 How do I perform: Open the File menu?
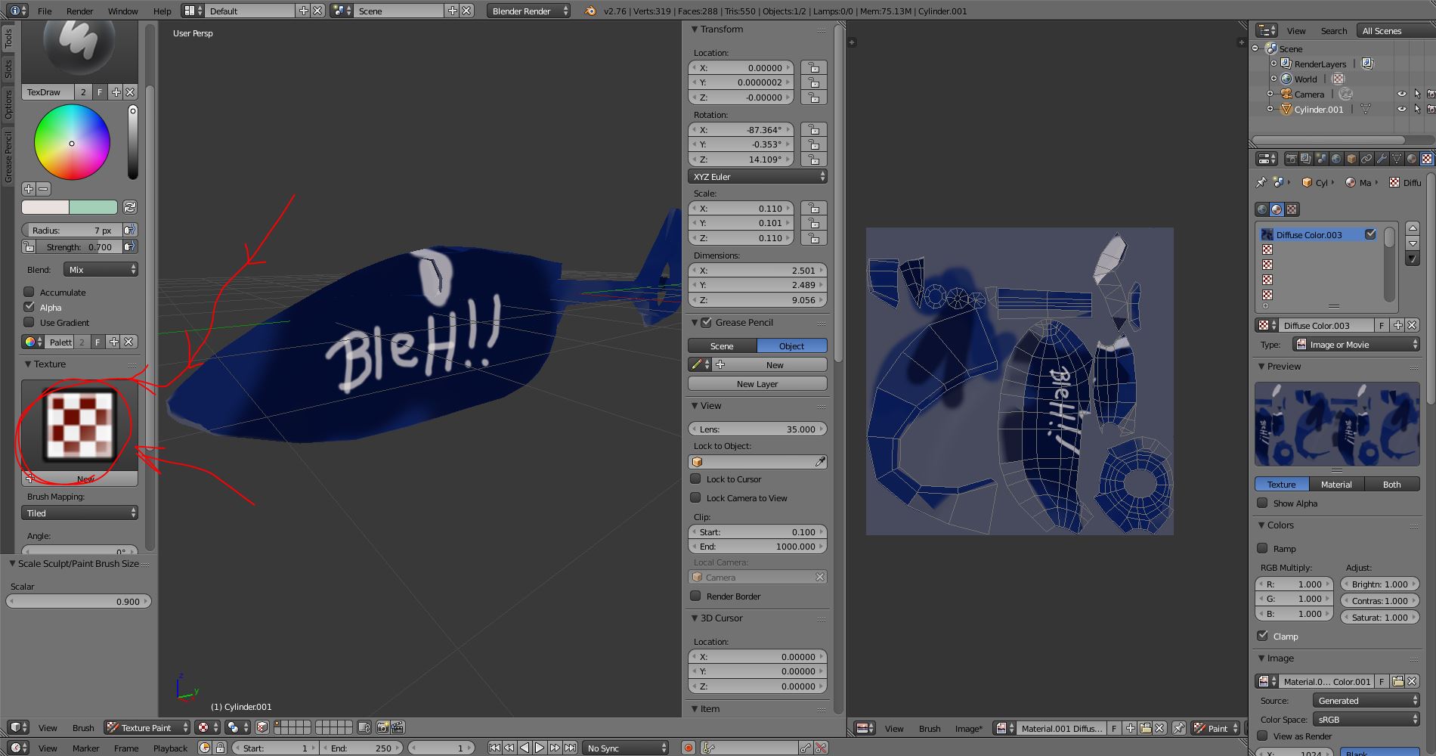(45, 11)
